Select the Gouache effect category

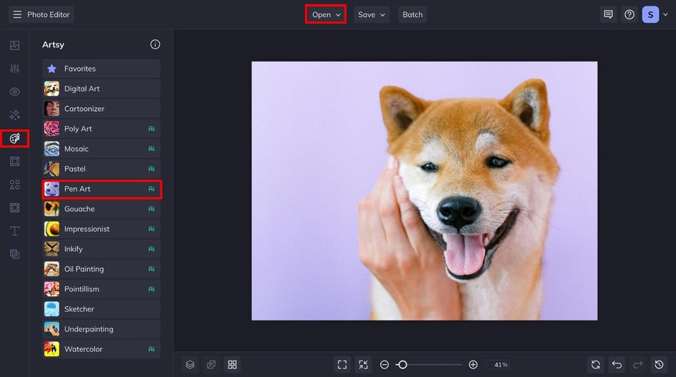pos(101,209)
